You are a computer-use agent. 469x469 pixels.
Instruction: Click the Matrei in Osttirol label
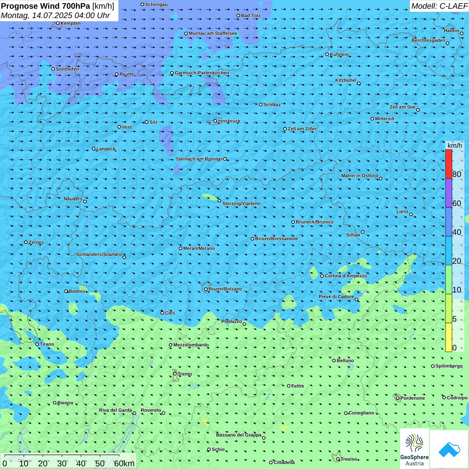pos(360,176)
